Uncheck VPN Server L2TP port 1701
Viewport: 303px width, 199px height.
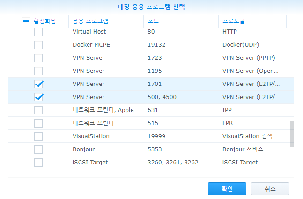pos(38,84)
